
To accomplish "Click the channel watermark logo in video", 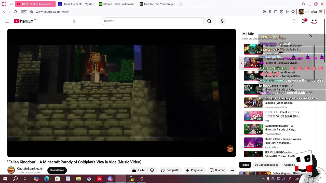I will tap(230, 149).
